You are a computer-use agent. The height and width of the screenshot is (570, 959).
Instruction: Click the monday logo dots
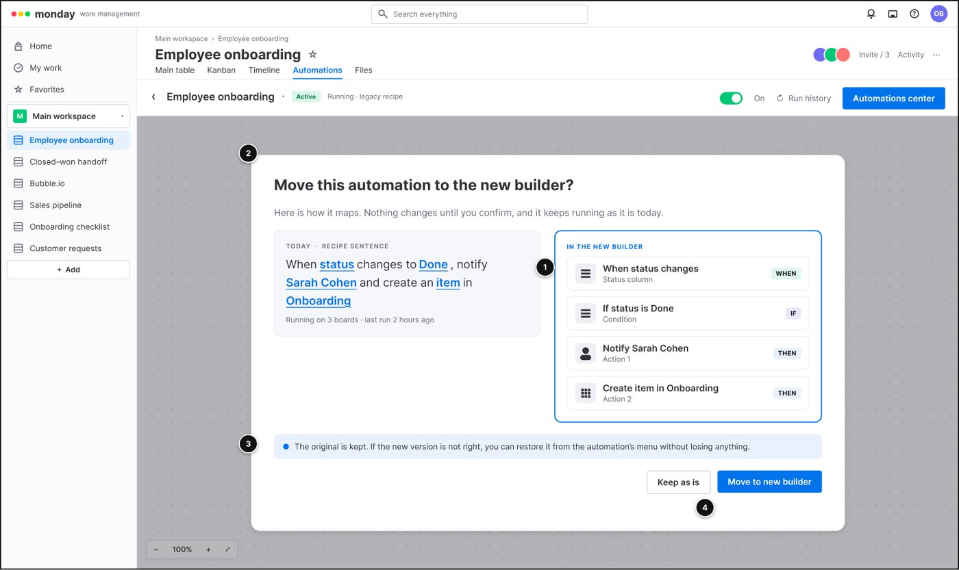click(21, 14)
